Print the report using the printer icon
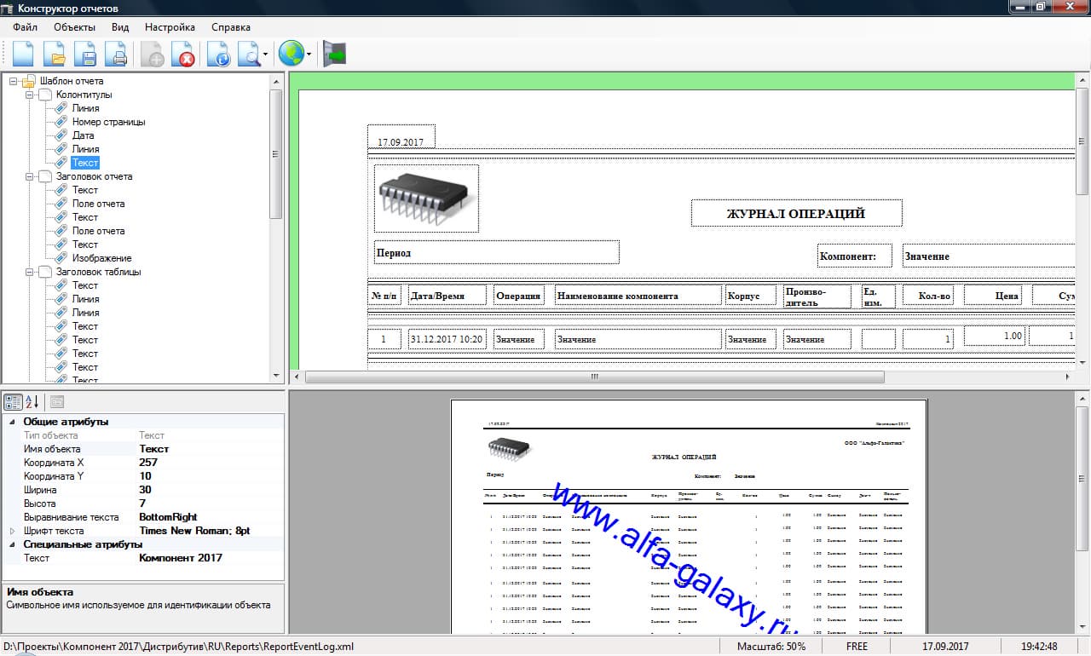Viewport: 1091px width, 656px height. 116,55
